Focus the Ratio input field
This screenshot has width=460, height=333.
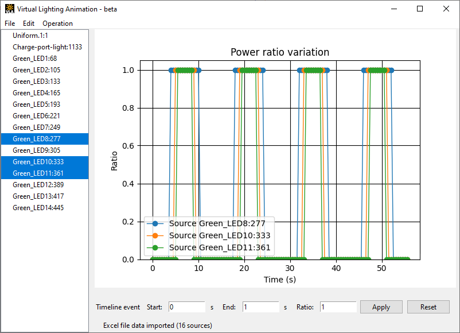pyautogui.click(x=338, y=307)
